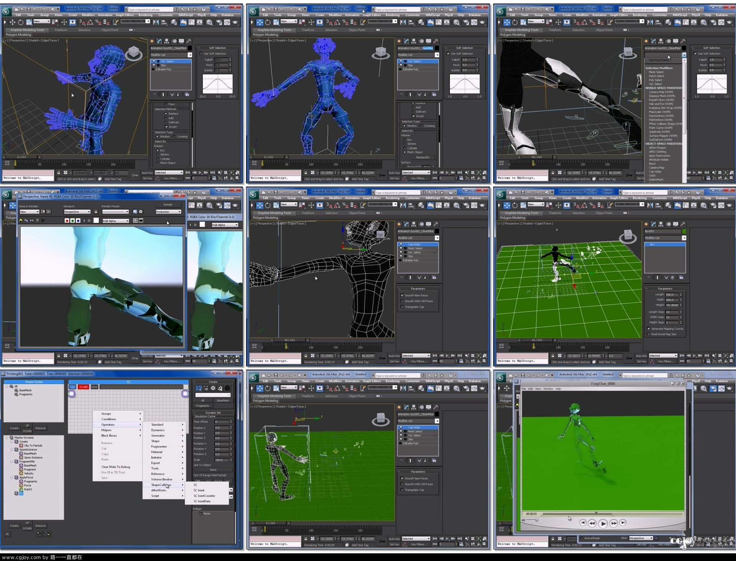Toggle monochrome display in front render window
The image size is (736, 561).
pos(89,221)
